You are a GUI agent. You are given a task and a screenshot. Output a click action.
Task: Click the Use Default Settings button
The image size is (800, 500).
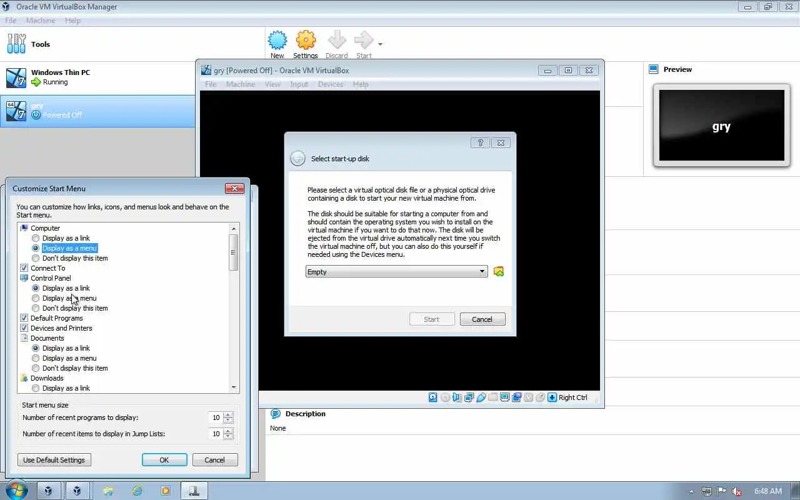point(54,460)
